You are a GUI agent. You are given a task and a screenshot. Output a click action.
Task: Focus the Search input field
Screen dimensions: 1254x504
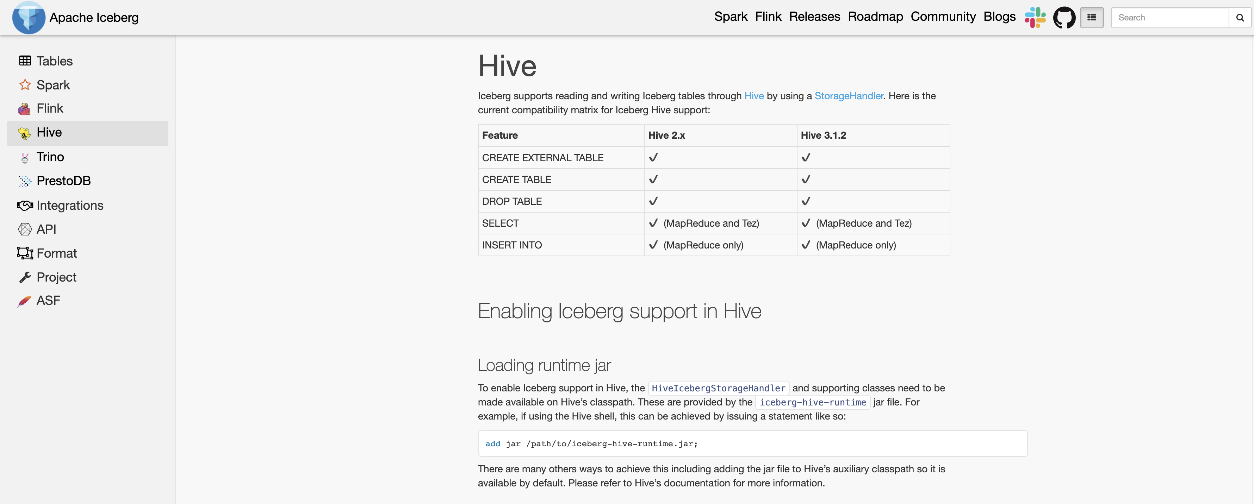(1170, 18)
